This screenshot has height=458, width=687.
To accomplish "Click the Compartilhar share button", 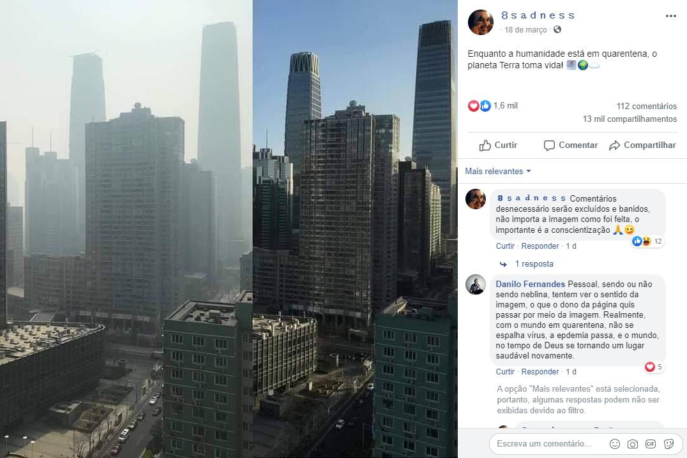I will (642, 145).
